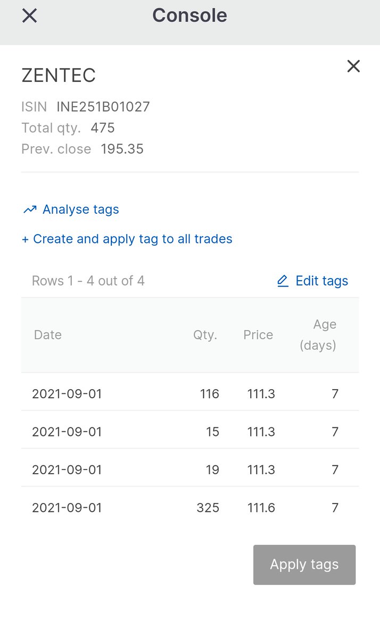Select the trade row with quantity 15
Screen dimensions: 380x638
click(190, 432)
